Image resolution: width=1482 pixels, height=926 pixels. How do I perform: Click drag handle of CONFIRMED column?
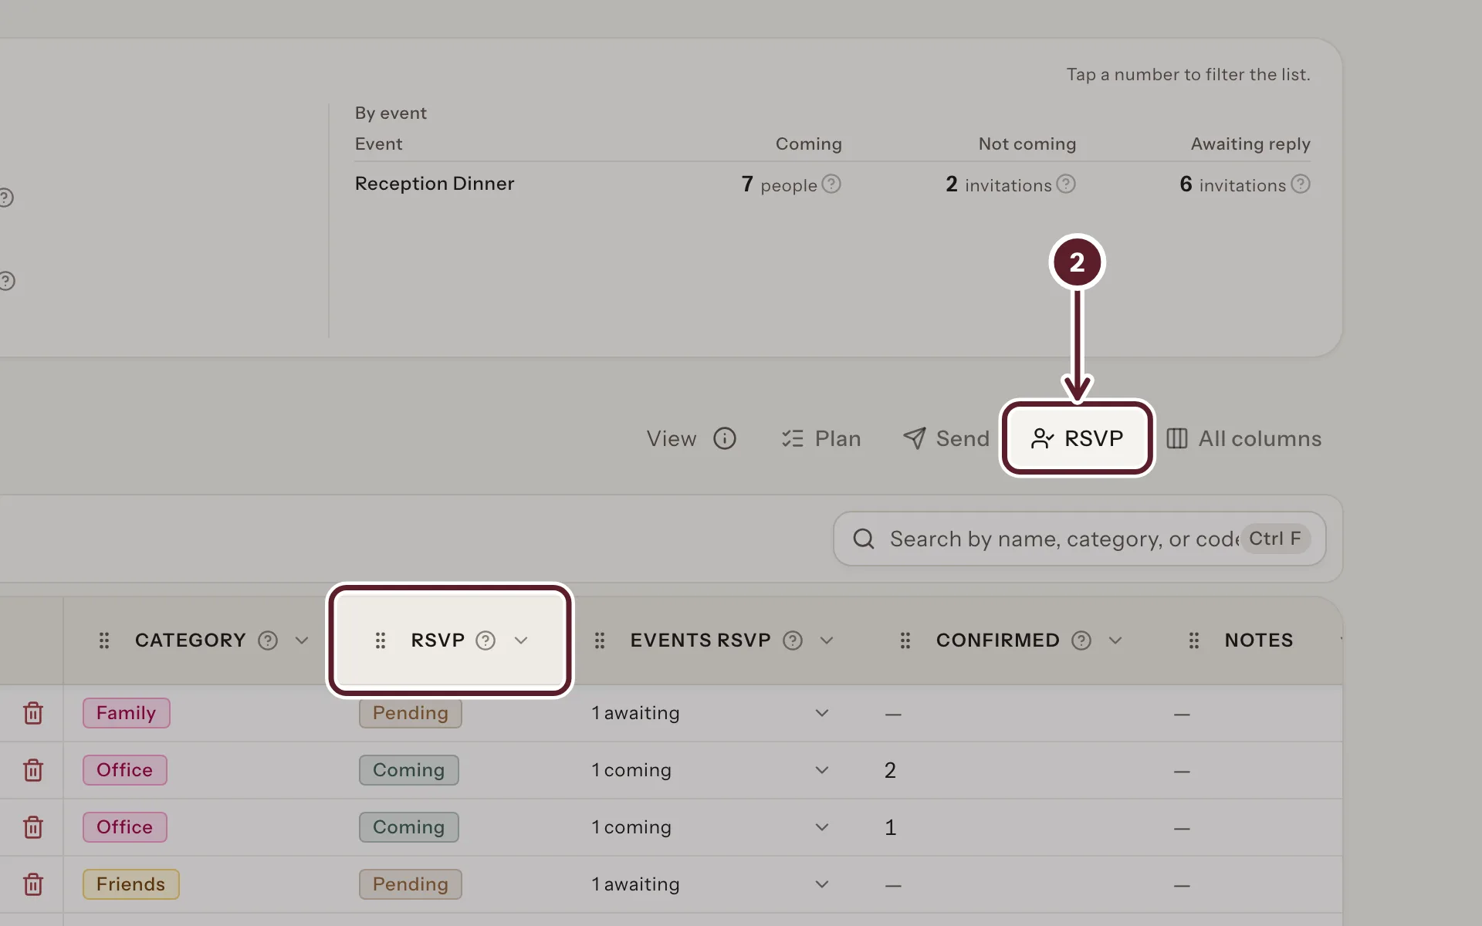click(905, 640)
